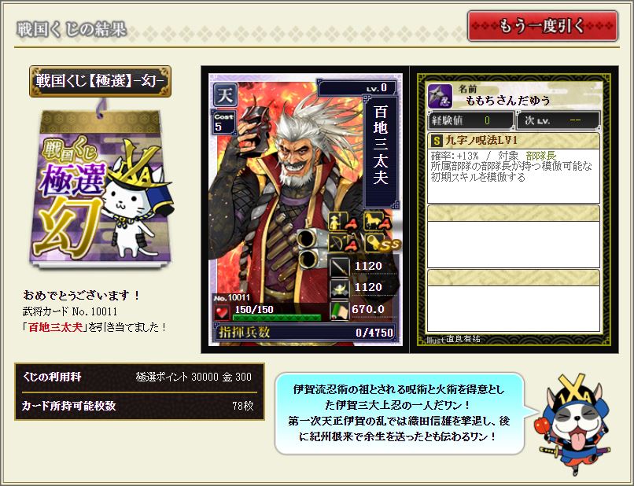Click the spear attack stat icon
Image resolution: width=634 pixels, height=486 pixels.
pos(339,267)
